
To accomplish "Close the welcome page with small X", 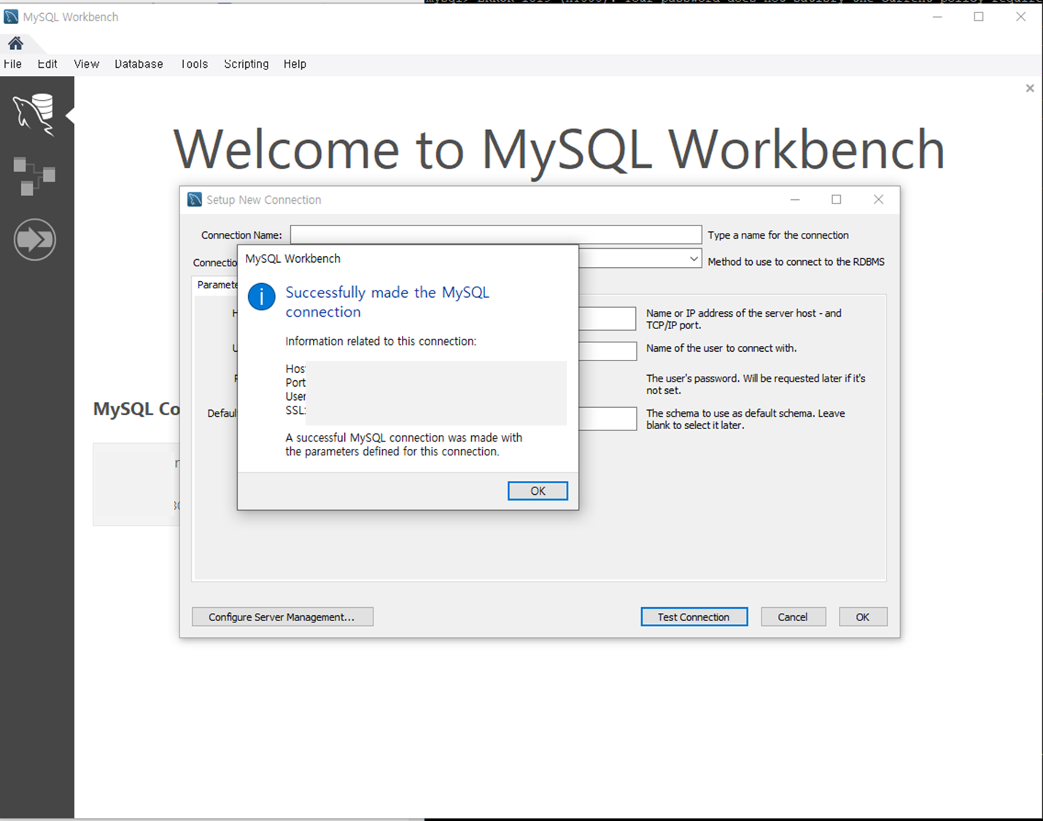I will click(1030, 88).
